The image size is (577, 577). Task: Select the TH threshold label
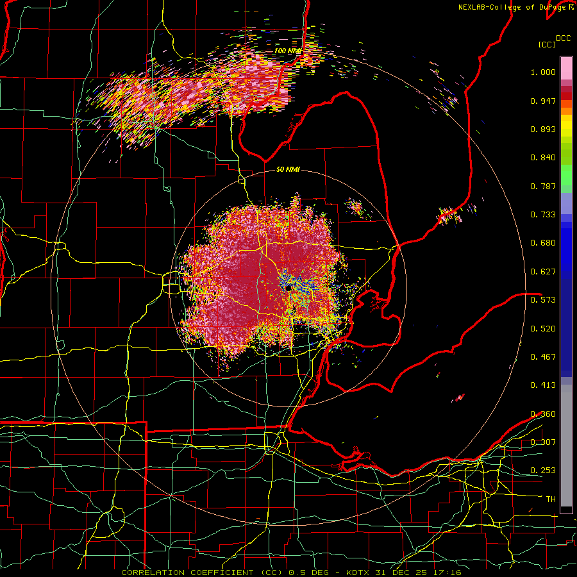(551, 499)
